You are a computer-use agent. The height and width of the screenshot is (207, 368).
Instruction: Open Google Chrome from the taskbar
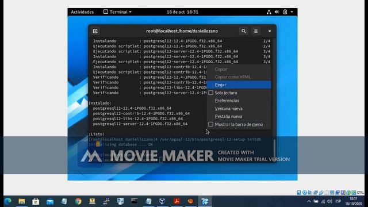click(78, 201)
